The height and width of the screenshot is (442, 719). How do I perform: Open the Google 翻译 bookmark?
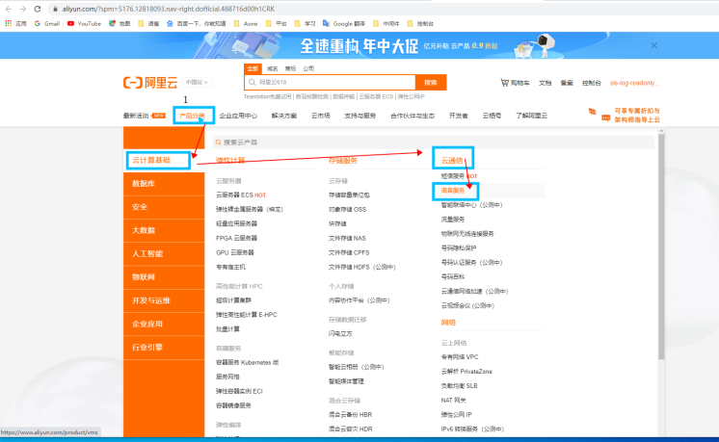click(x=344, y=23)
